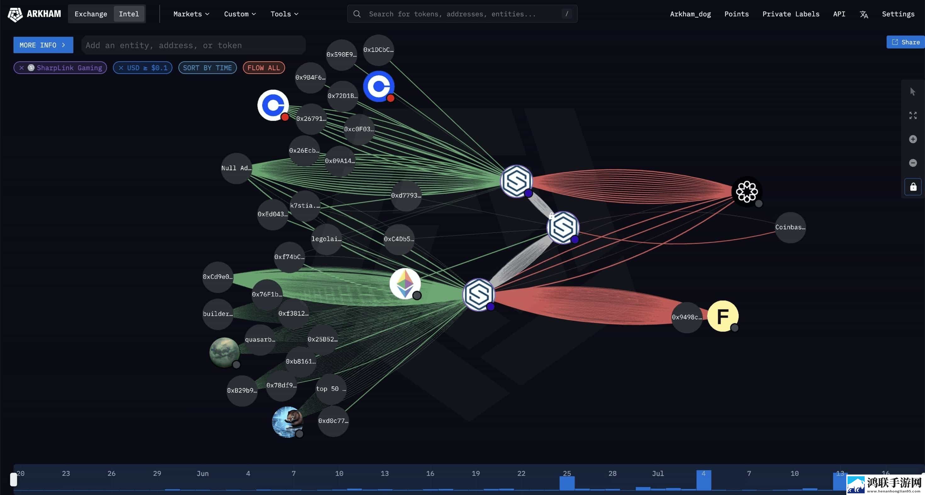Select the builder… node
Image resolution: width=925 pixels, height=495 pixels.
(x=218, y=314)
